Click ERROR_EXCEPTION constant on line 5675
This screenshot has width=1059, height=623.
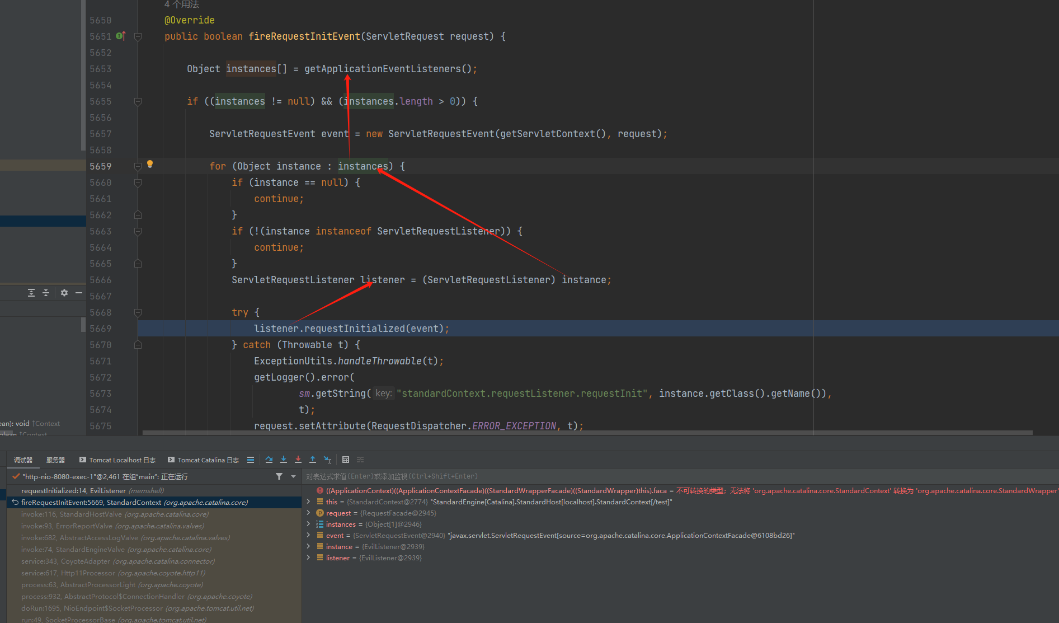click(x=514, y=426)
